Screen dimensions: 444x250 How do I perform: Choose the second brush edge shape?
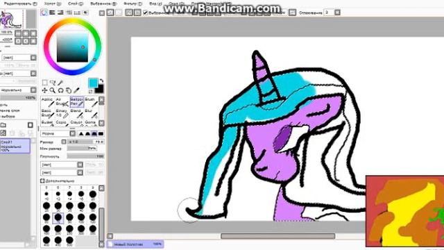click(88, 133)
